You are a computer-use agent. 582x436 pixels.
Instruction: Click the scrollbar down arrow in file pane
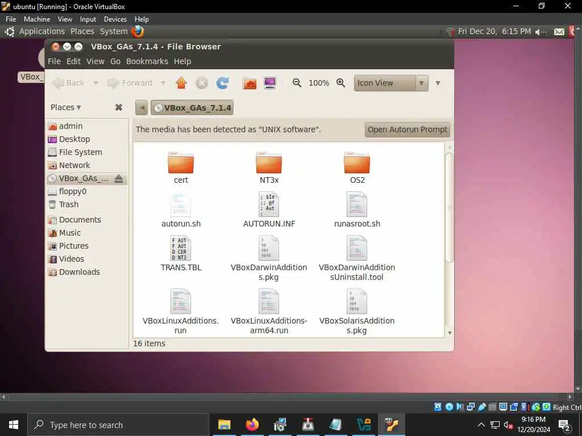[450, 333]
